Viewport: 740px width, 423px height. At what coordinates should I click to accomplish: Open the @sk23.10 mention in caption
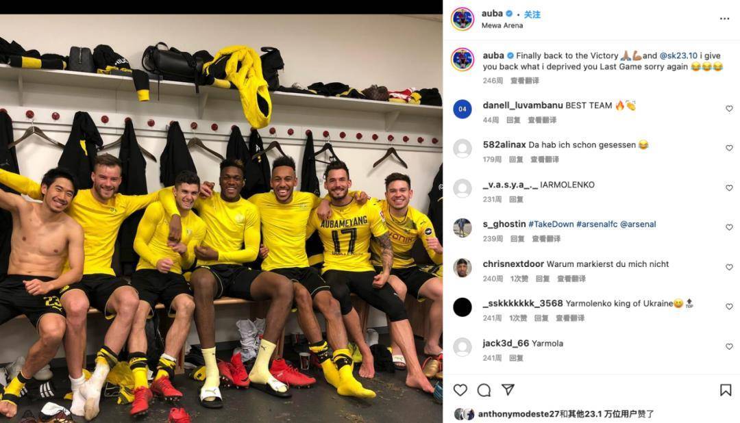(678, 55)
